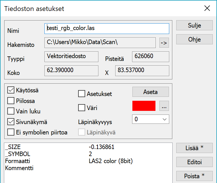This screenshot has height=183, width=217.
Task: Close the Tiedoston asetukset dialog window
Action: (207, 8)
